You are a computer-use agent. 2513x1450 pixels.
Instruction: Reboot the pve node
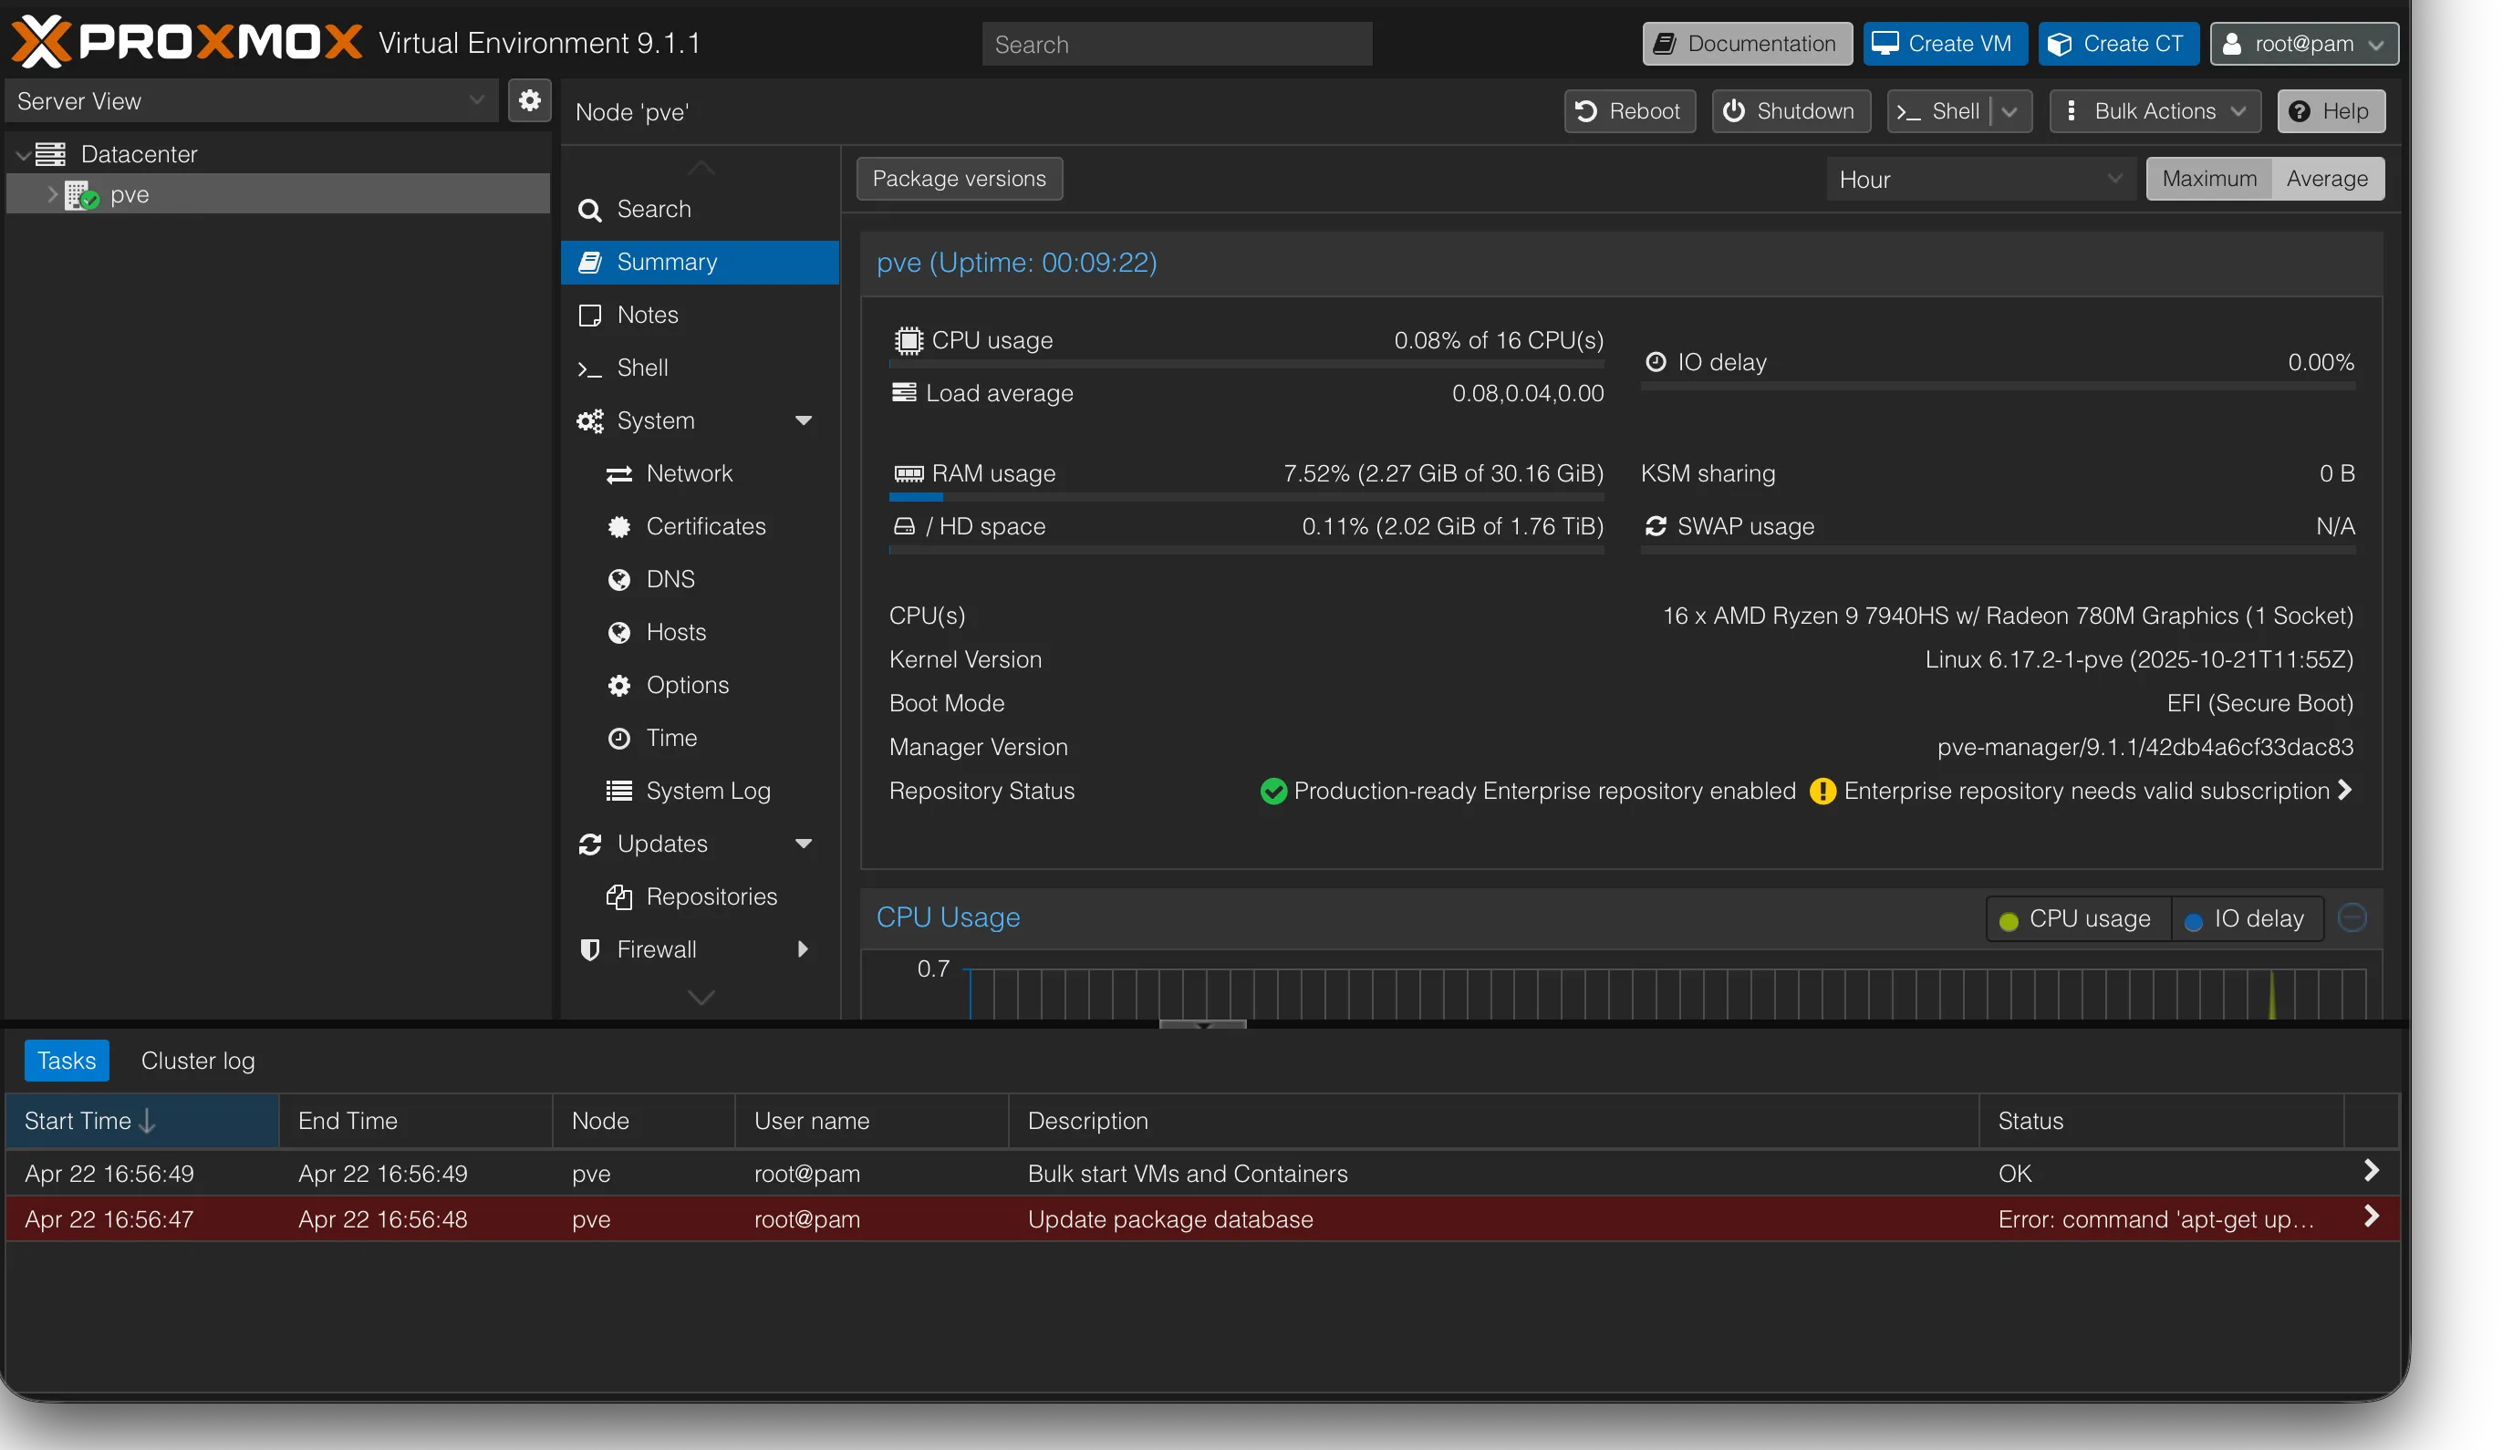tap(1629, 110)
